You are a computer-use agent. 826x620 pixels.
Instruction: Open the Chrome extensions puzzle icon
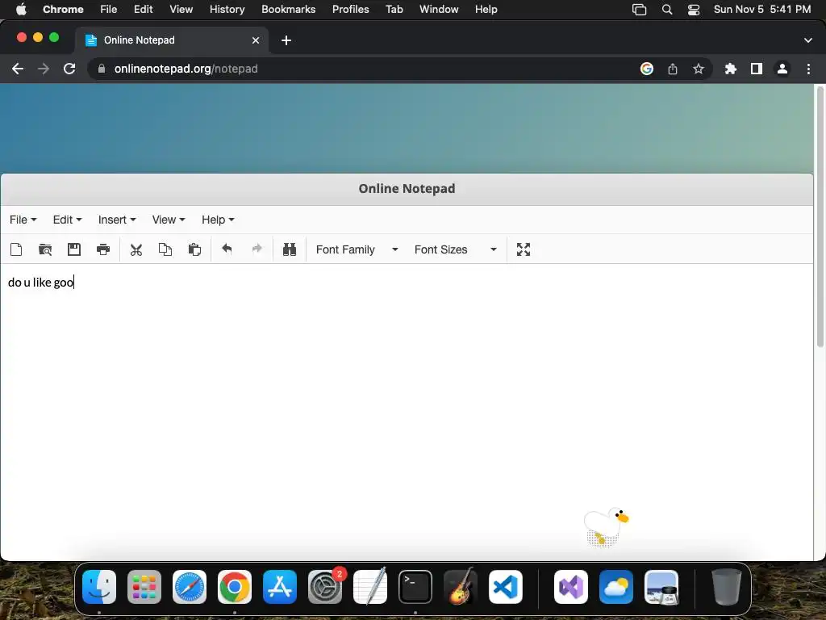coord(730,69)
